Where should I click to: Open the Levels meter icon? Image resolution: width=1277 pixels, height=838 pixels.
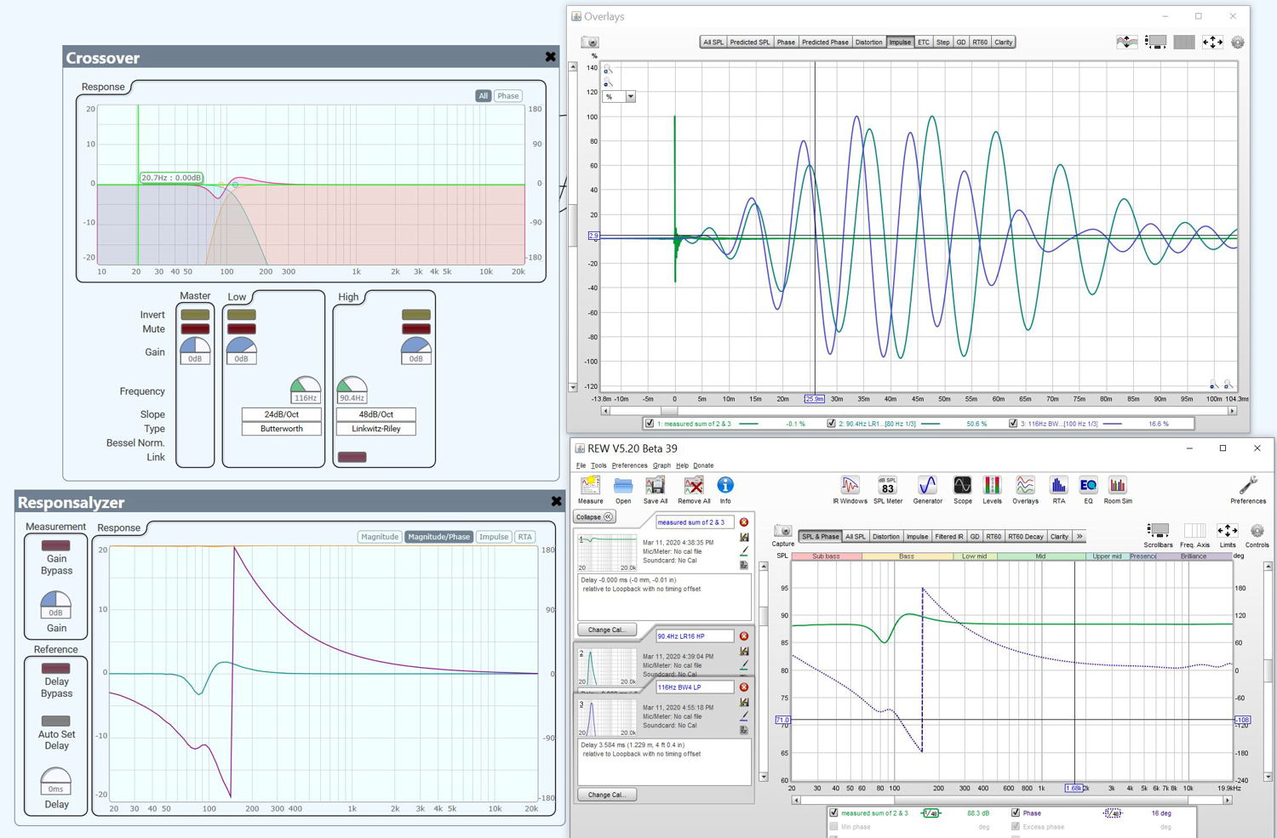[x=992, y=486]
